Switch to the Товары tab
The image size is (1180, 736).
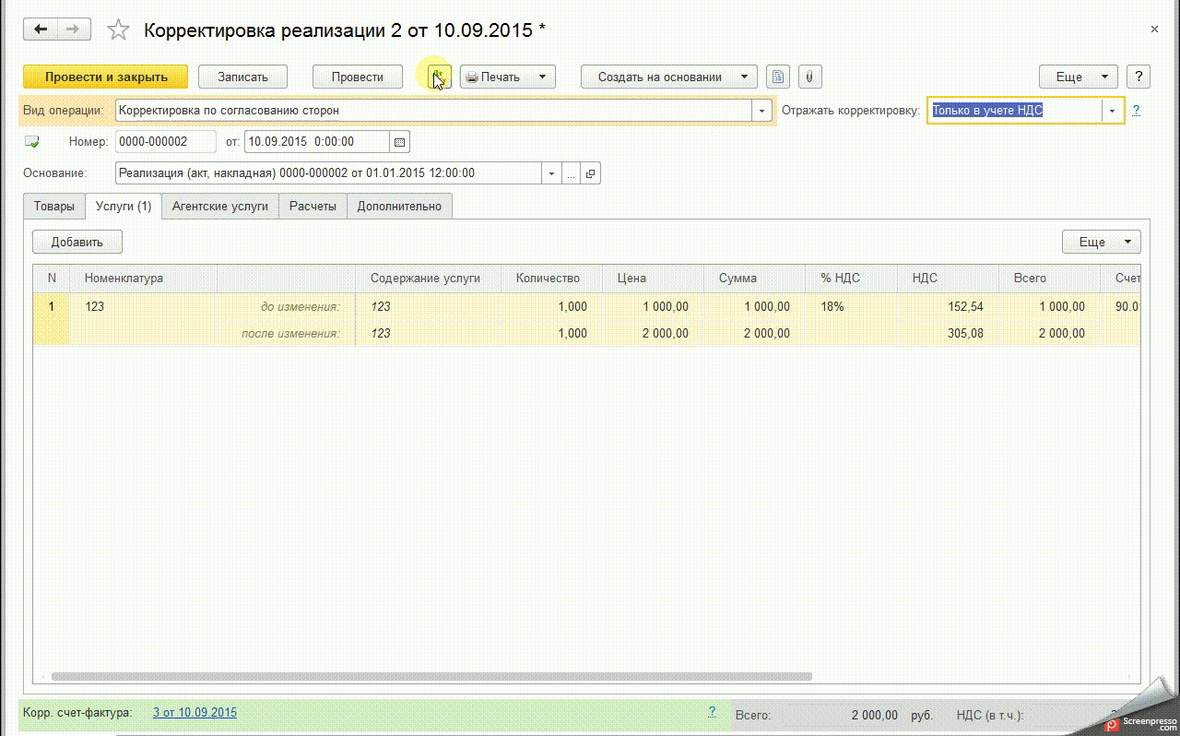click(54, 207)
